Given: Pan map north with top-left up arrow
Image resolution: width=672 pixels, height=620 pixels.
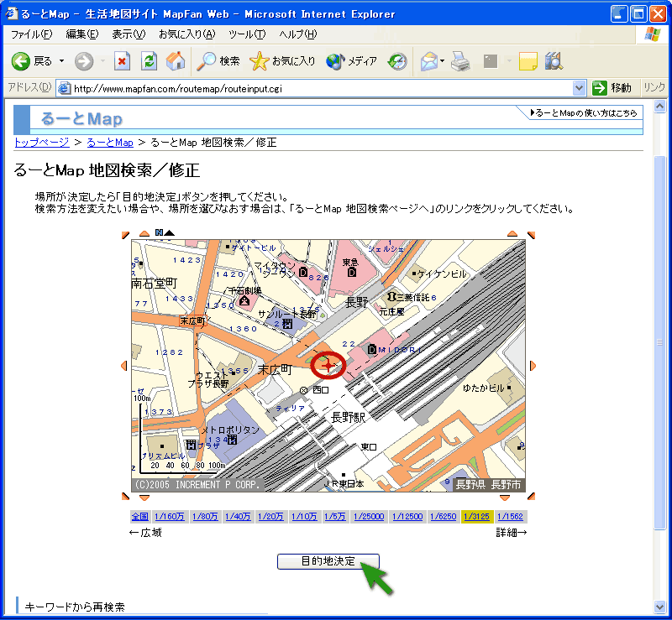Looking at the screenshot, I should pos(144,233).
